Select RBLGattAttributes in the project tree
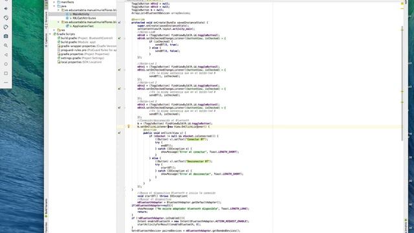Screen dimensions: 414x233 point(84,18)
